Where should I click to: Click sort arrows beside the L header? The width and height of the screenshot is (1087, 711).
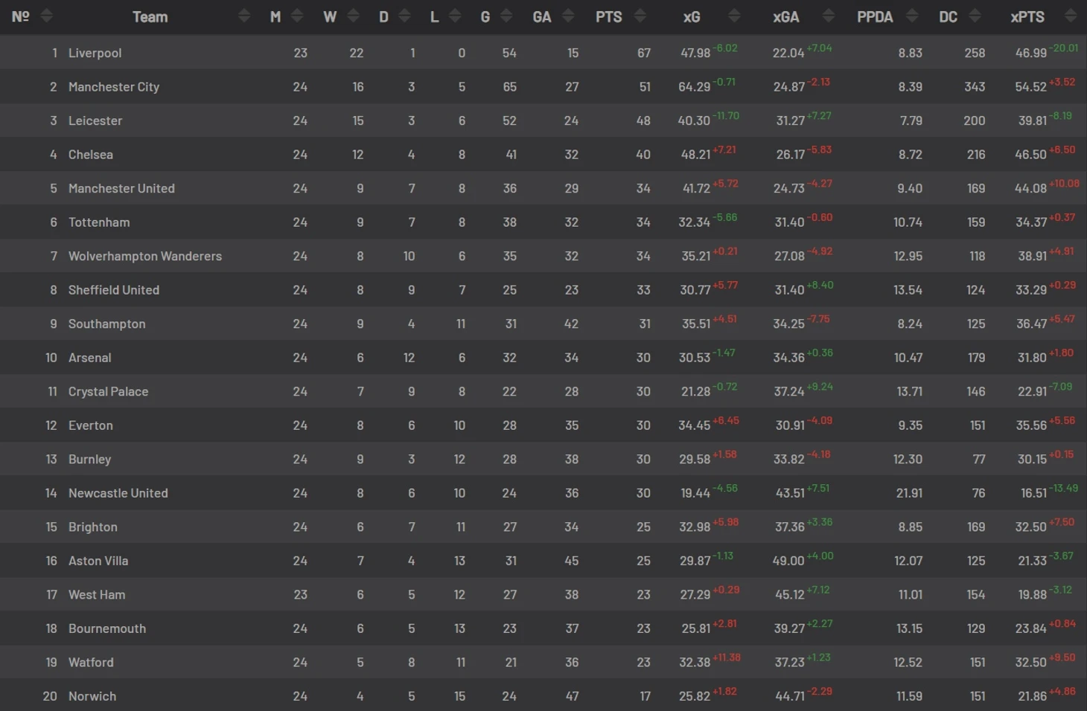[455, 16]
